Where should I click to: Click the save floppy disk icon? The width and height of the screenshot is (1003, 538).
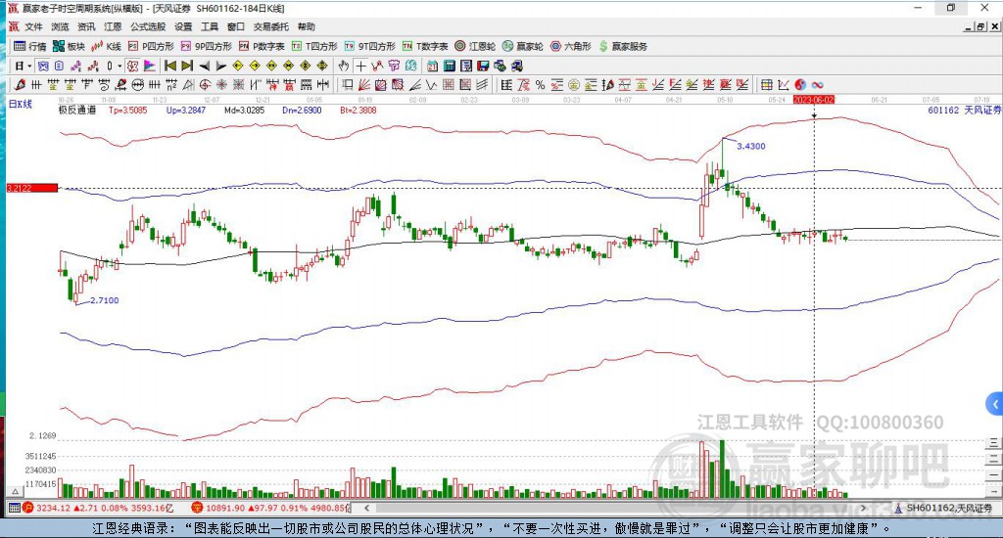pyautogui.click(x=483, y=66)
